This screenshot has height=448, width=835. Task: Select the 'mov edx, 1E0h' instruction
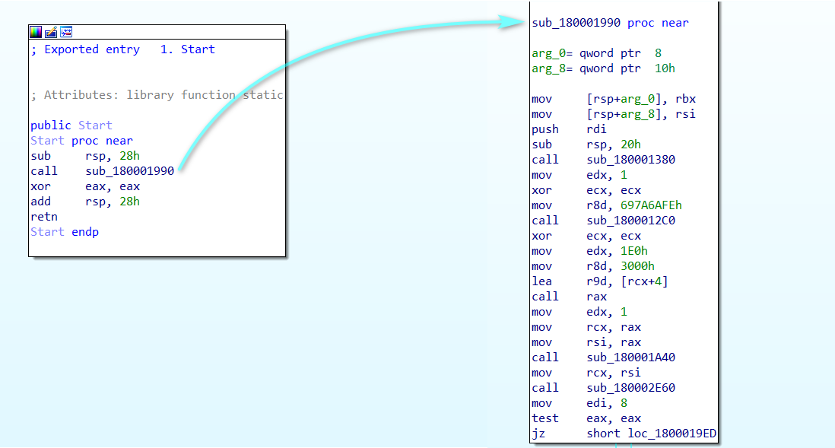click(589, 251)
